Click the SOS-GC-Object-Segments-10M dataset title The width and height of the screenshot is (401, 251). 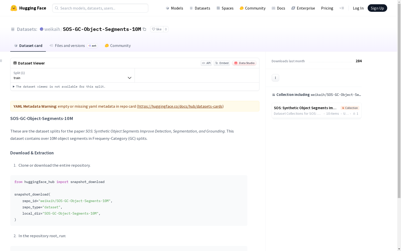point(102,29)
